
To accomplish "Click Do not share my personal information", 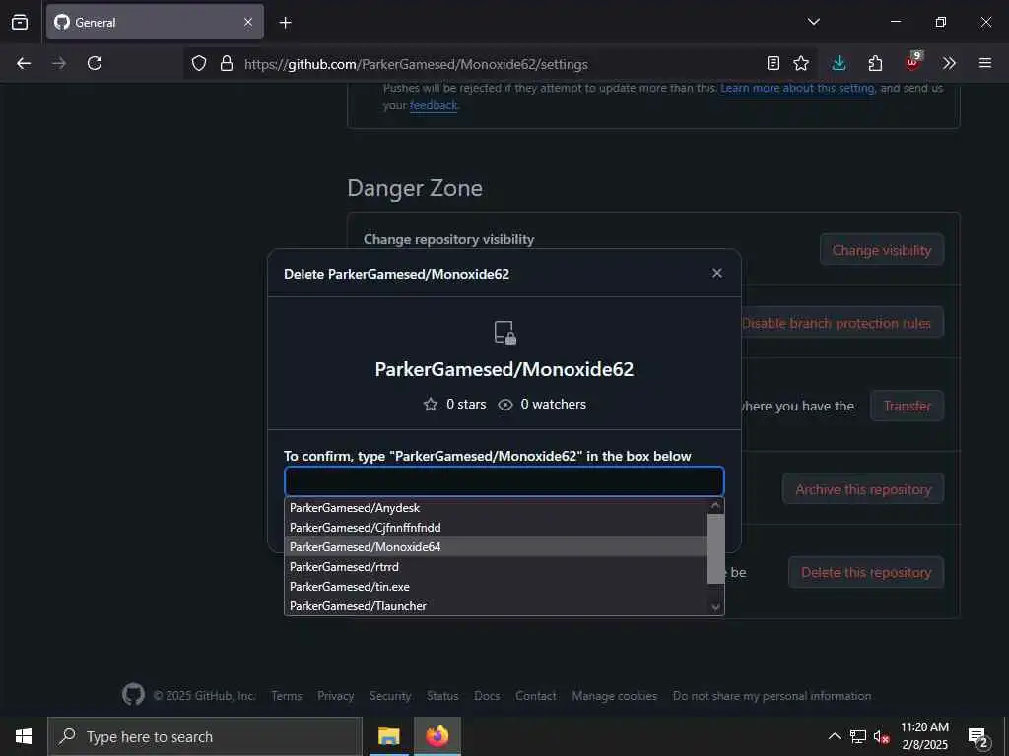I will [772, 696].
